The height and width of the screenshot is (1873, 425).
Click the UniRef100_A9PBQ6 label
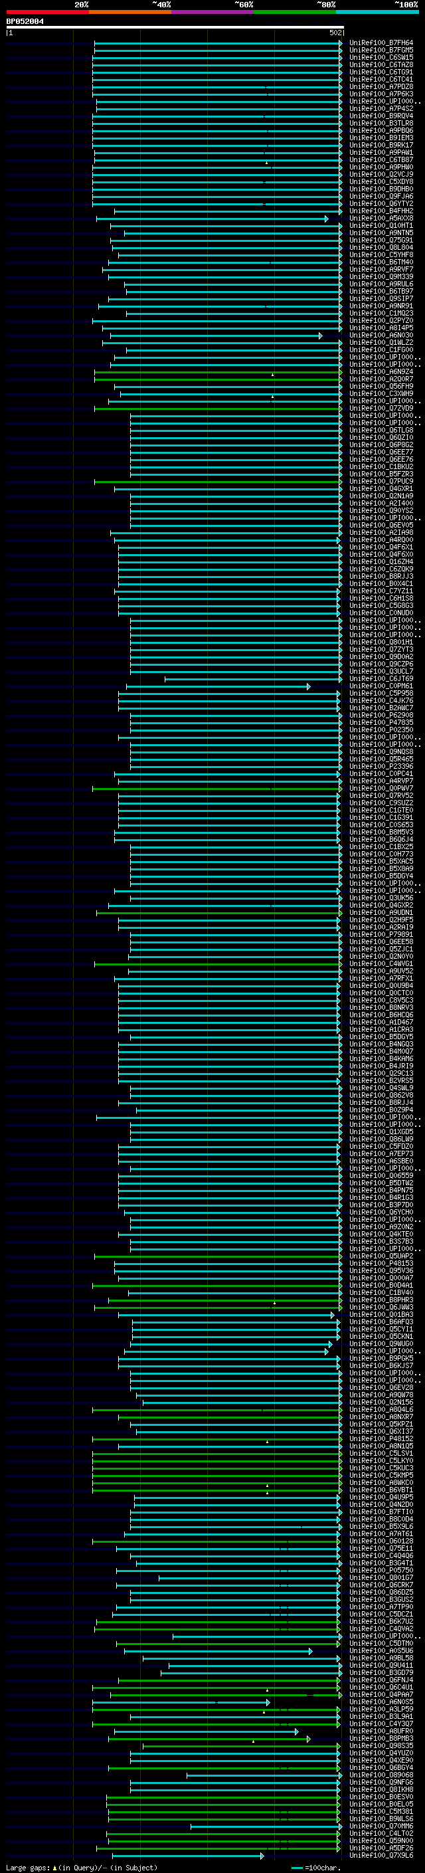(381, 130)
